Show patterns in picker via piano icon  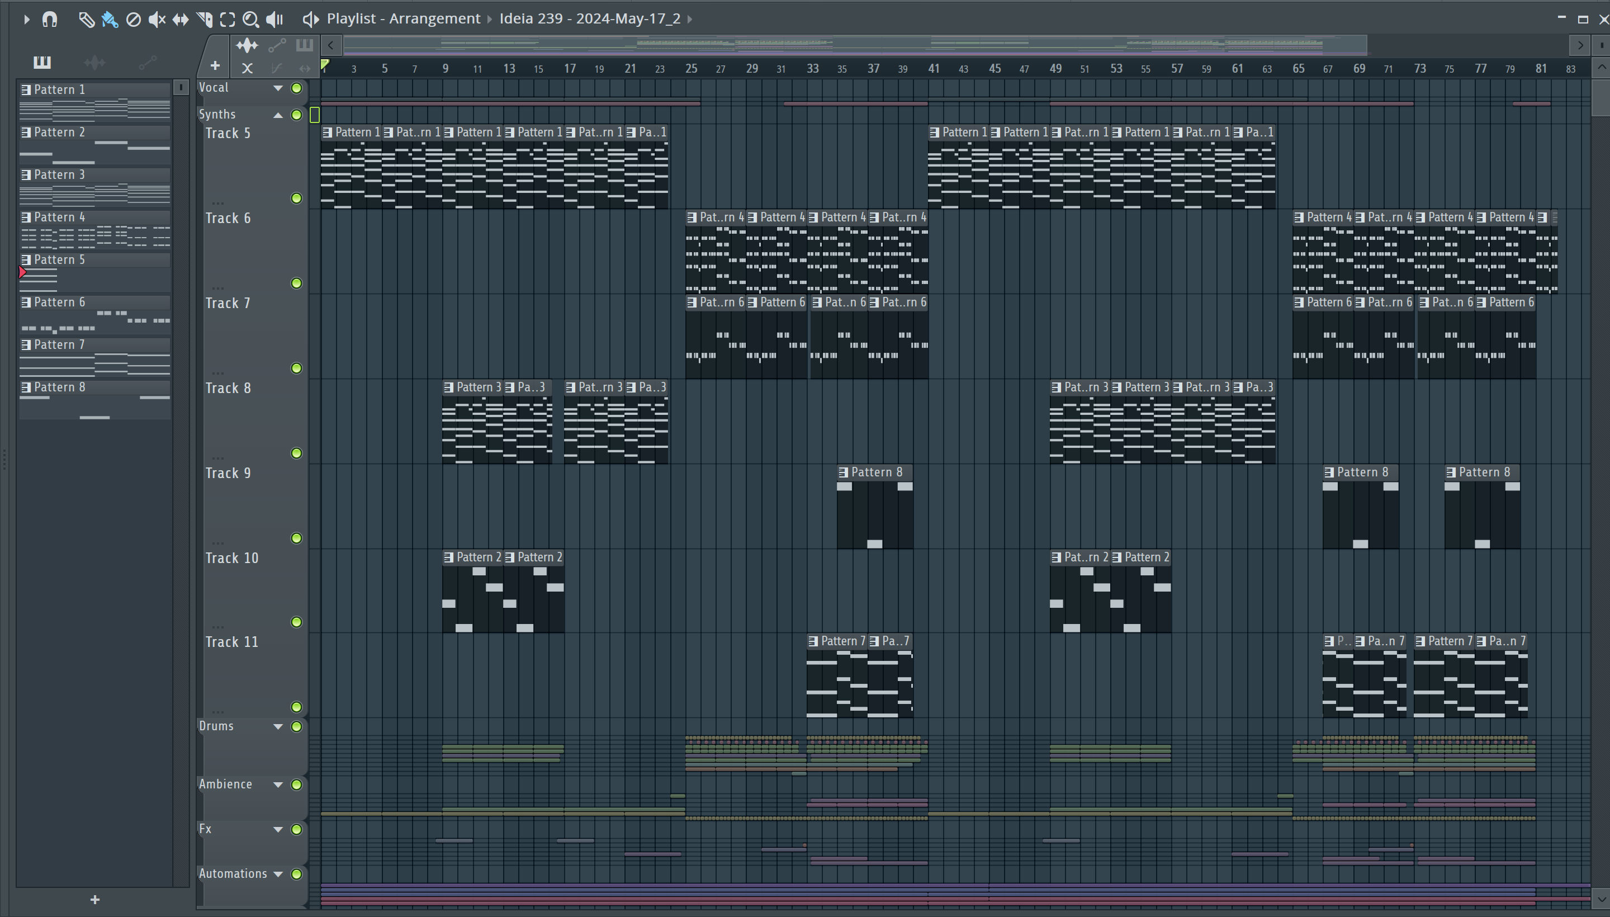41,62
